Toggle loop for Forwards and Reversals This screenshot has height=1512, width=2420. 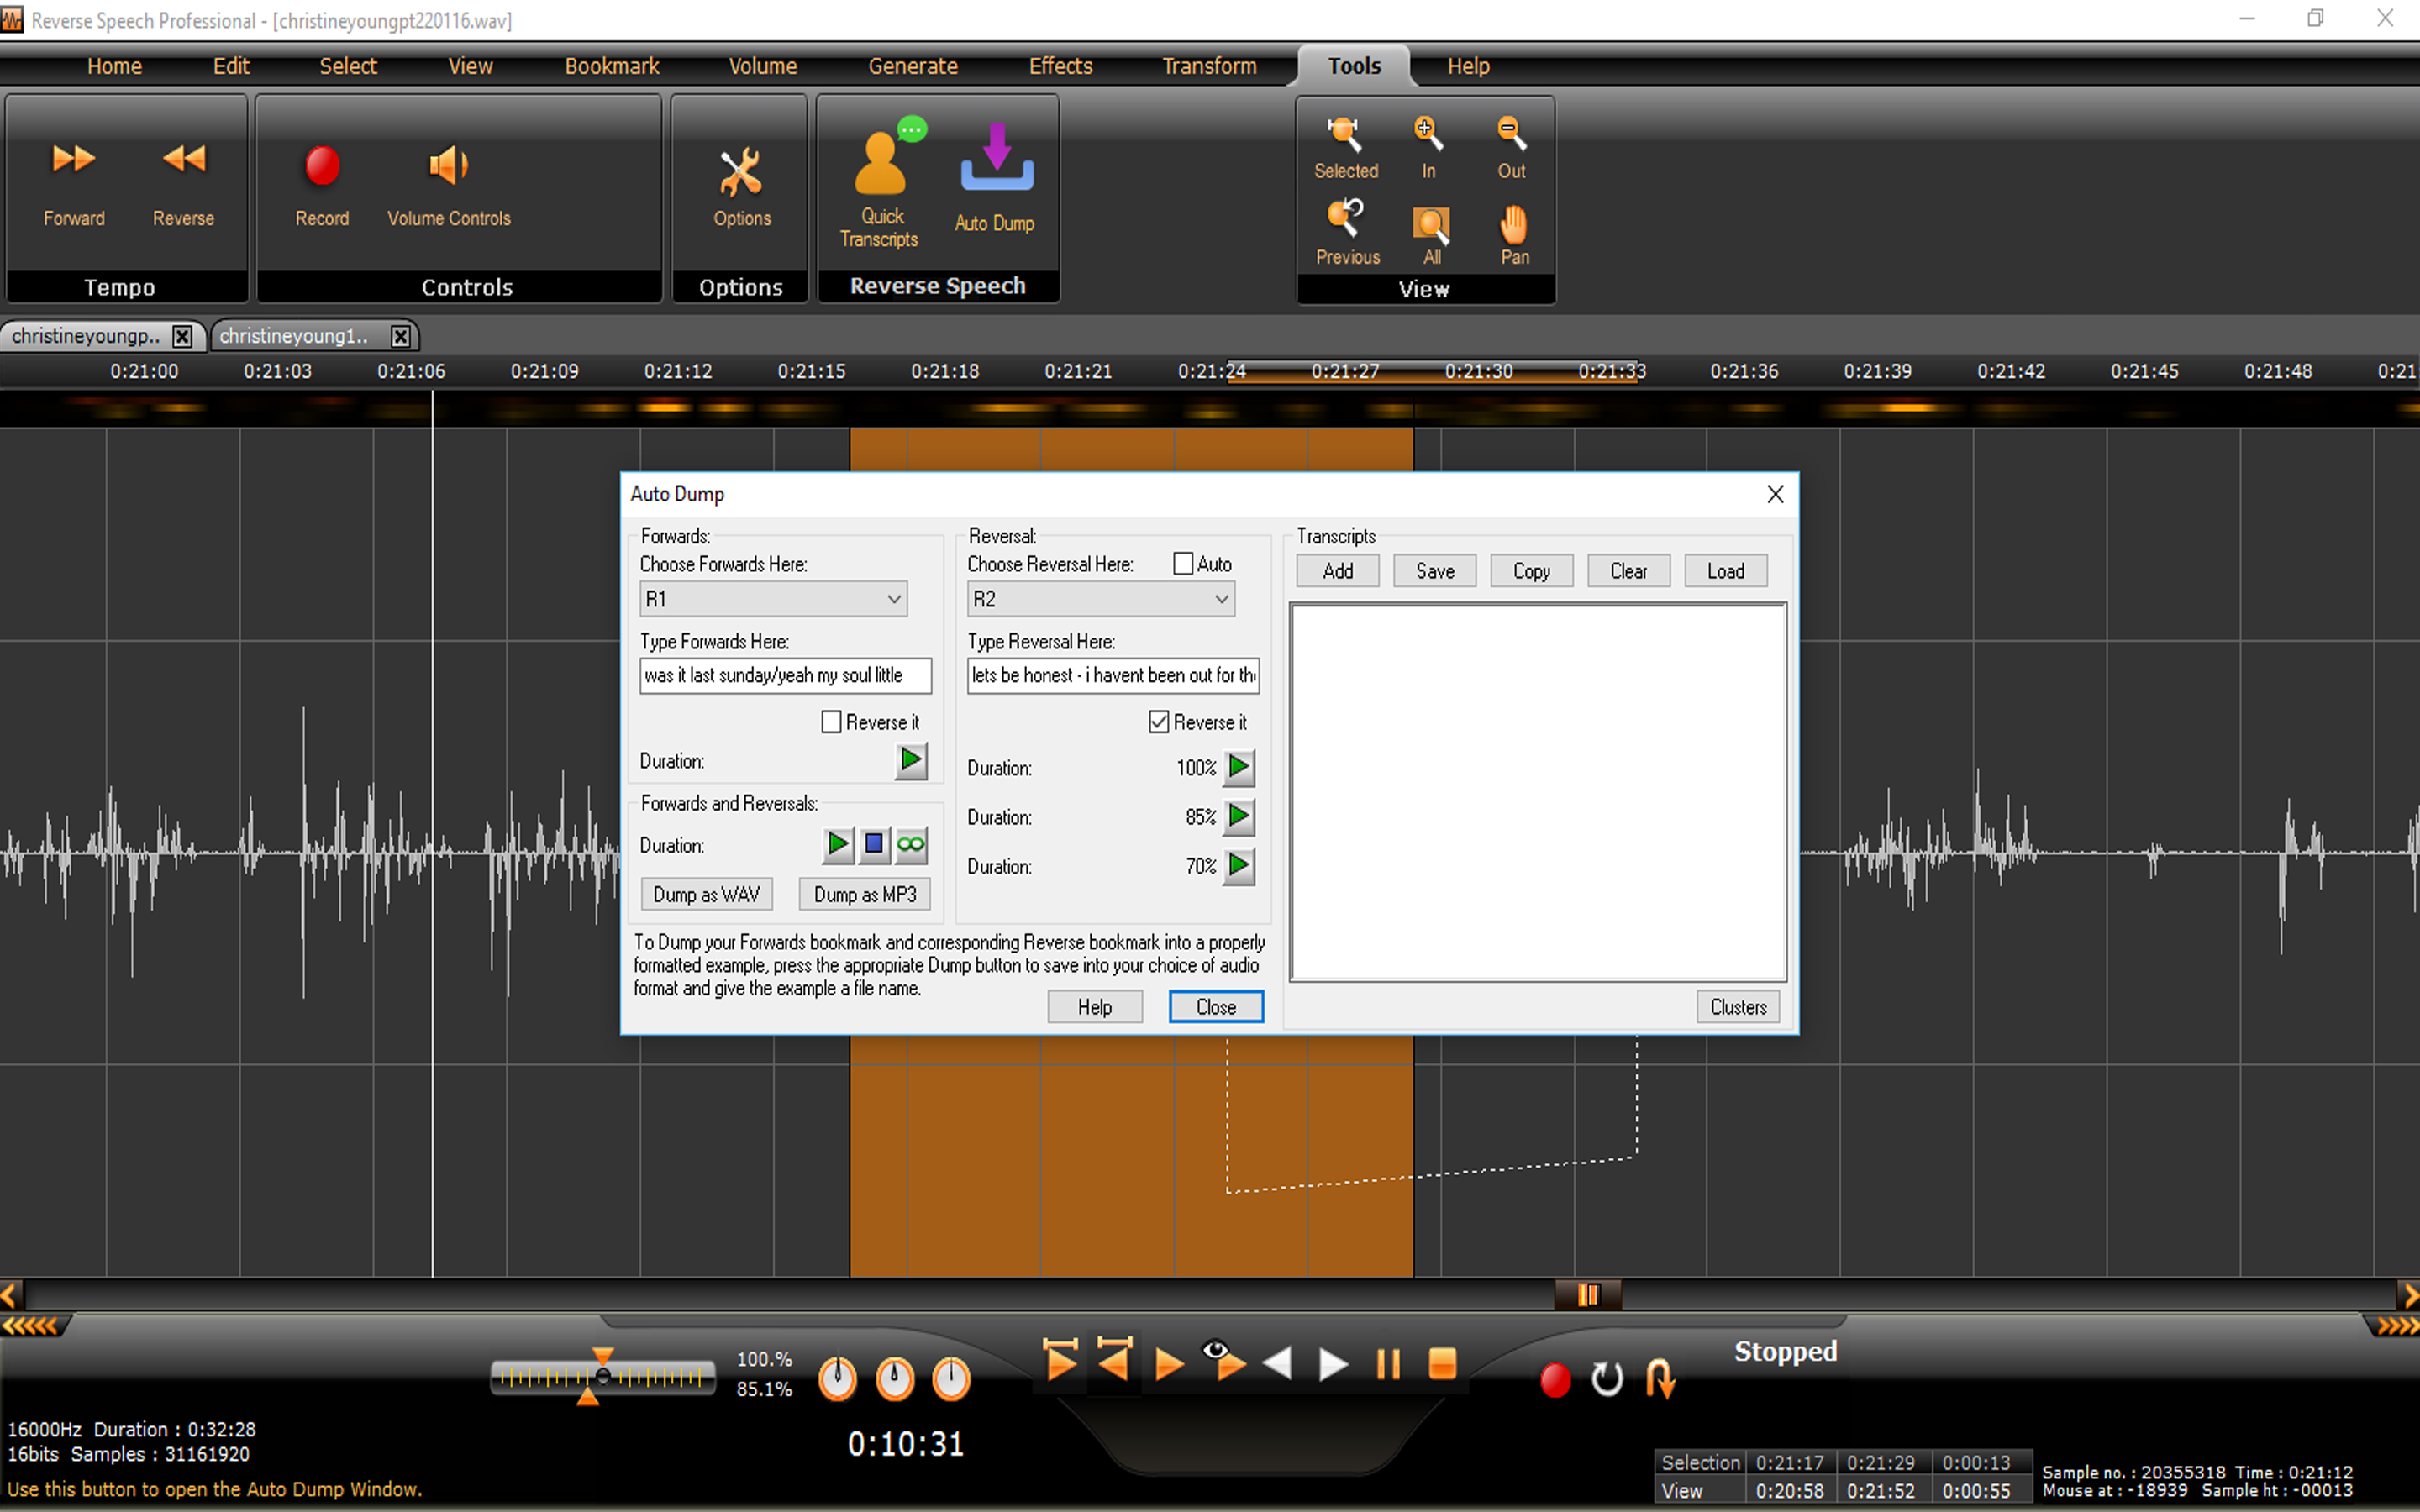point(911,845)
